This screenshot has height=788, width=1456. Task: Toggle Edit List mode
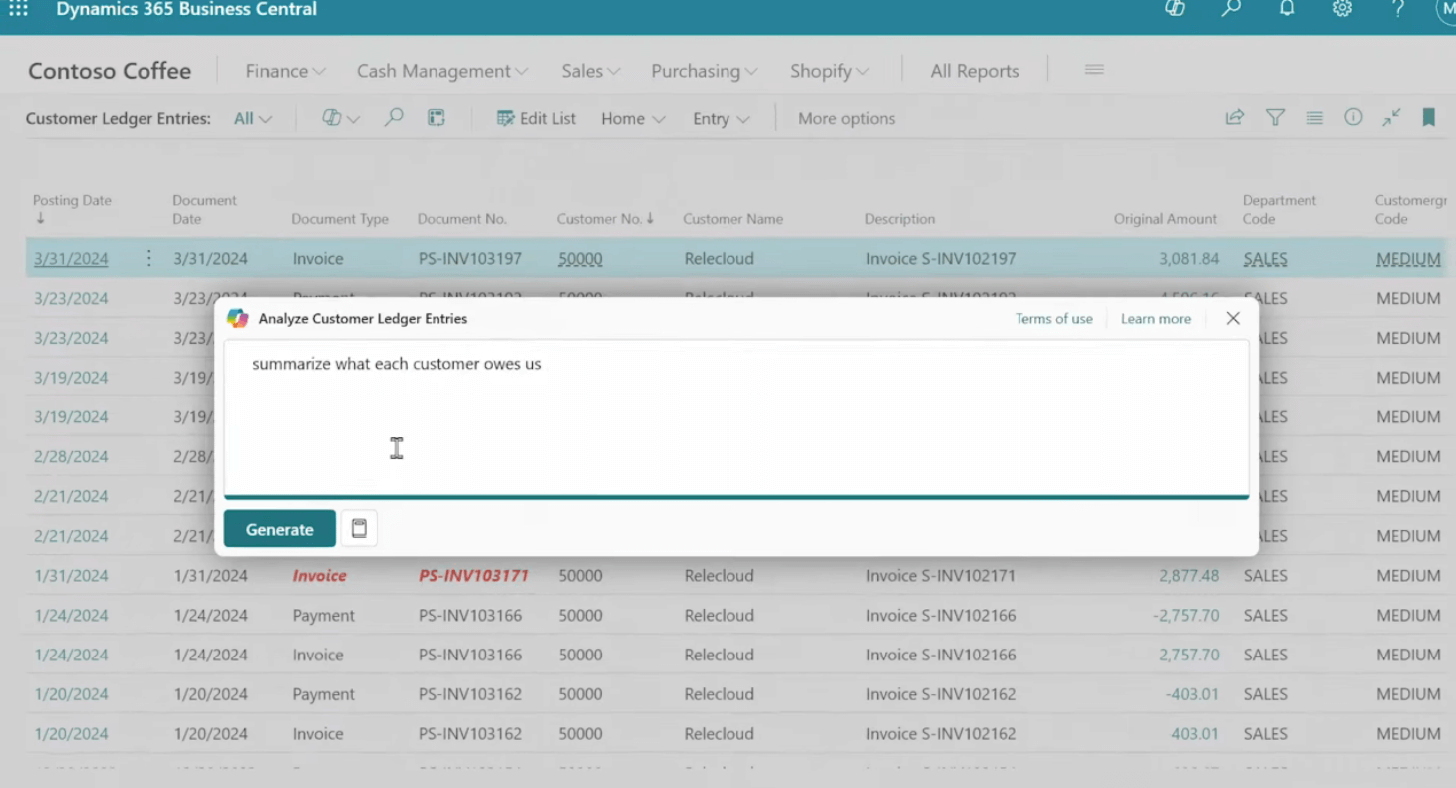click(x=536, y=119)
